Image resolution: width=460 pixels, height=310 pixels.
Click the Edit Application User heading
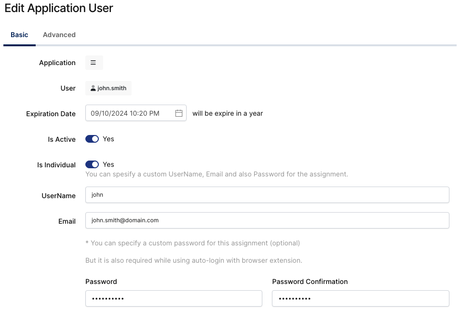[59, 8]
